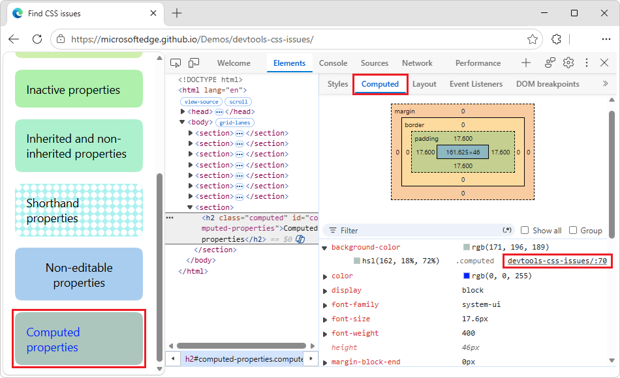Open Customize and control DevTools menu
The width and height of the screenshot is (620, 378).
tap(587, 63)
